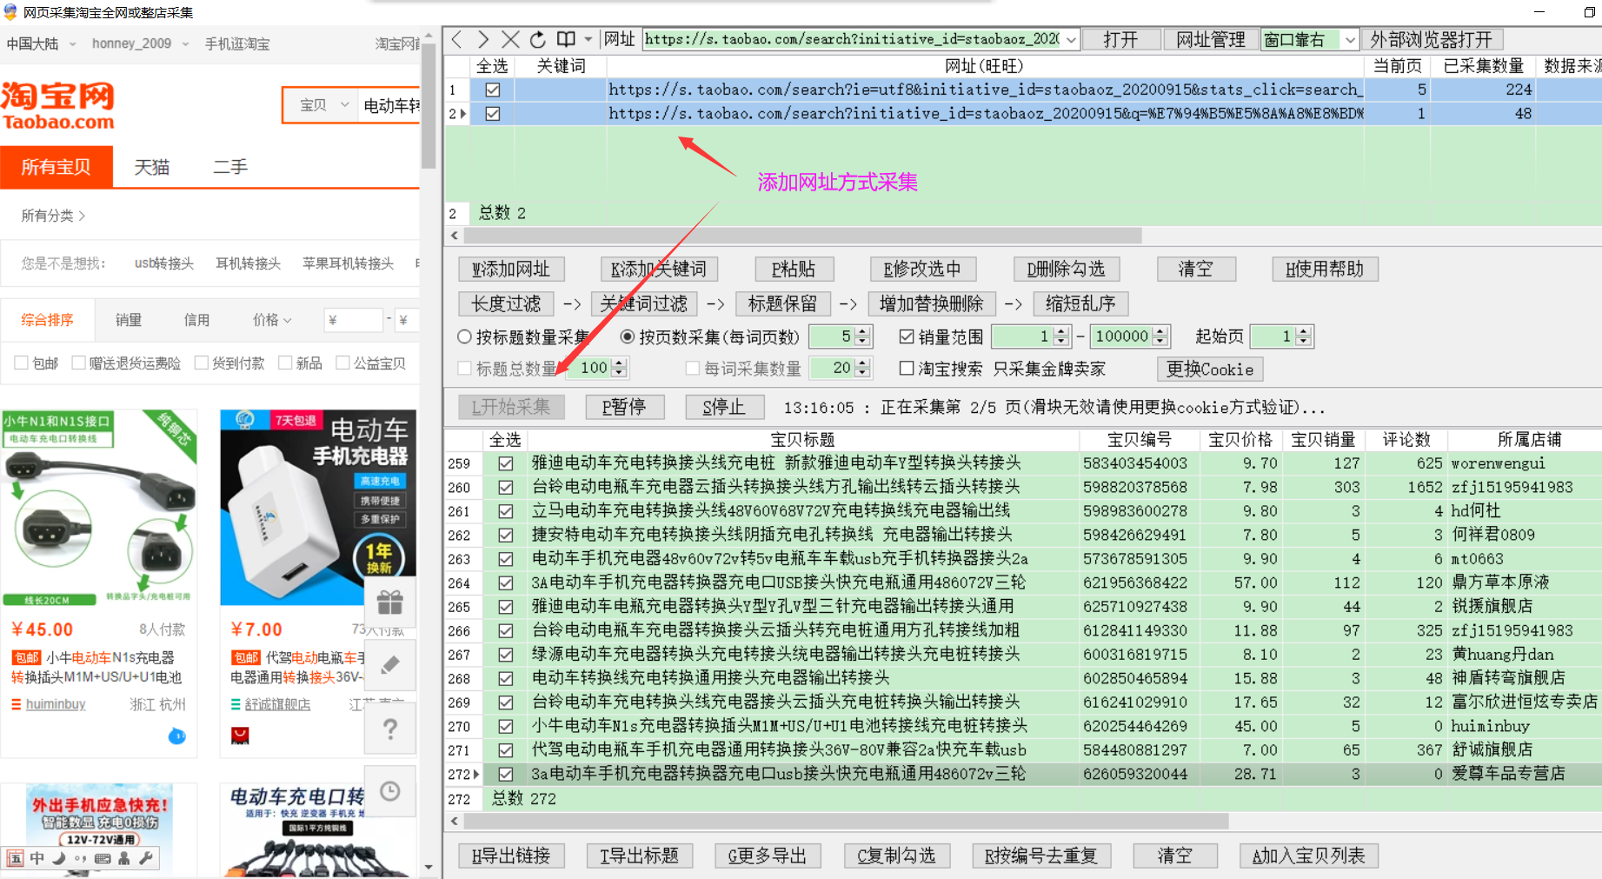Click the browser back arrow icon
Screen dimensions: 1602x879
(457, 40)
